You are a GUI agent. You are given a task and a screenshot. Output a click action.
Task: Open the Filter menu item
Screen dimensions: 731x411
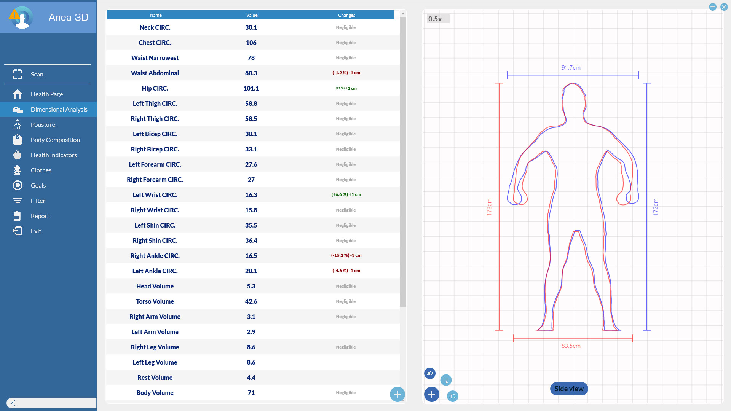click(38, 201)
